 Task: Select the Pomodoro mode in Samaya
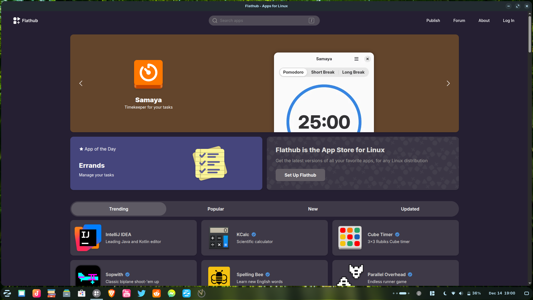click(293, 72)
